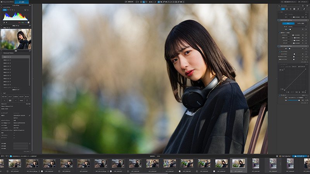Viewport: 310px width, 174px height.
Task: Toggle the DxO Smart Lighting correction on/off
Action: pos(279,20)
